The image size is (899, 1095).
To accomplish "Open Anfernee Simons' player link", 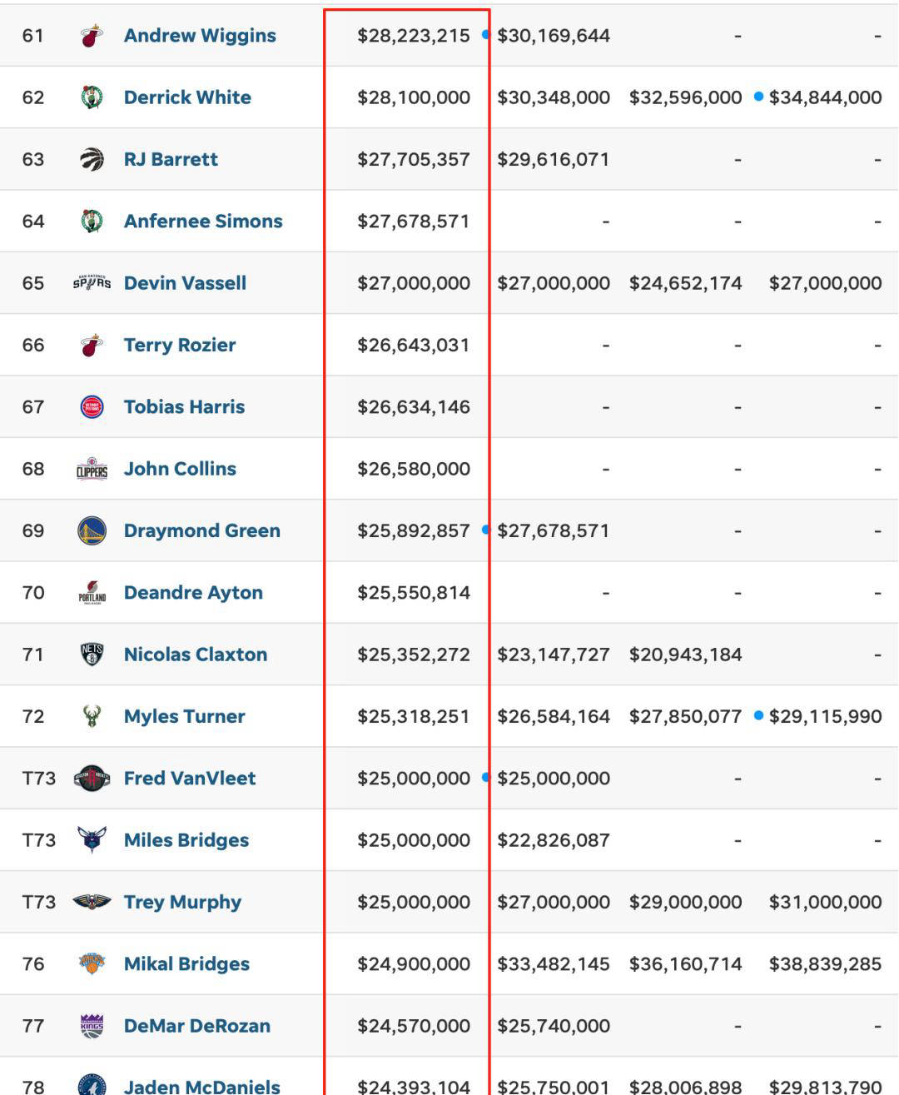I will tap(203, 221).
